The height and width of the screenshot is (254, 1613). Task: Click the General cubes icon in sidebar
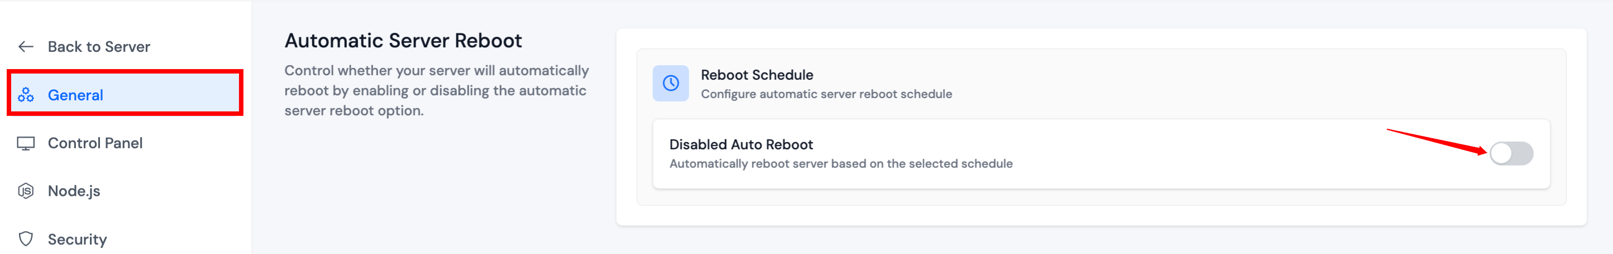pos(26,95)
